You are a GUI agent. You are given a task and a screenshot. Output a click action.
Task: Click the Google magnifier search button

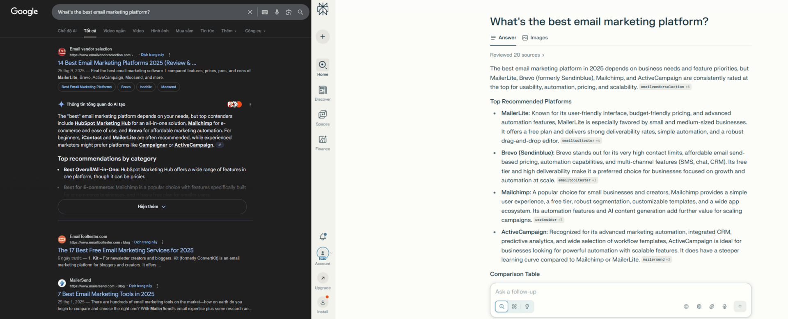point(300,12)
